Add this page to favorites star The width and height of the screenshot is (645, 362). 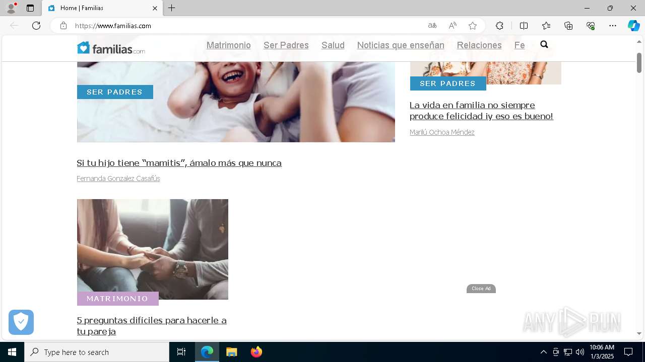(473, 26)
